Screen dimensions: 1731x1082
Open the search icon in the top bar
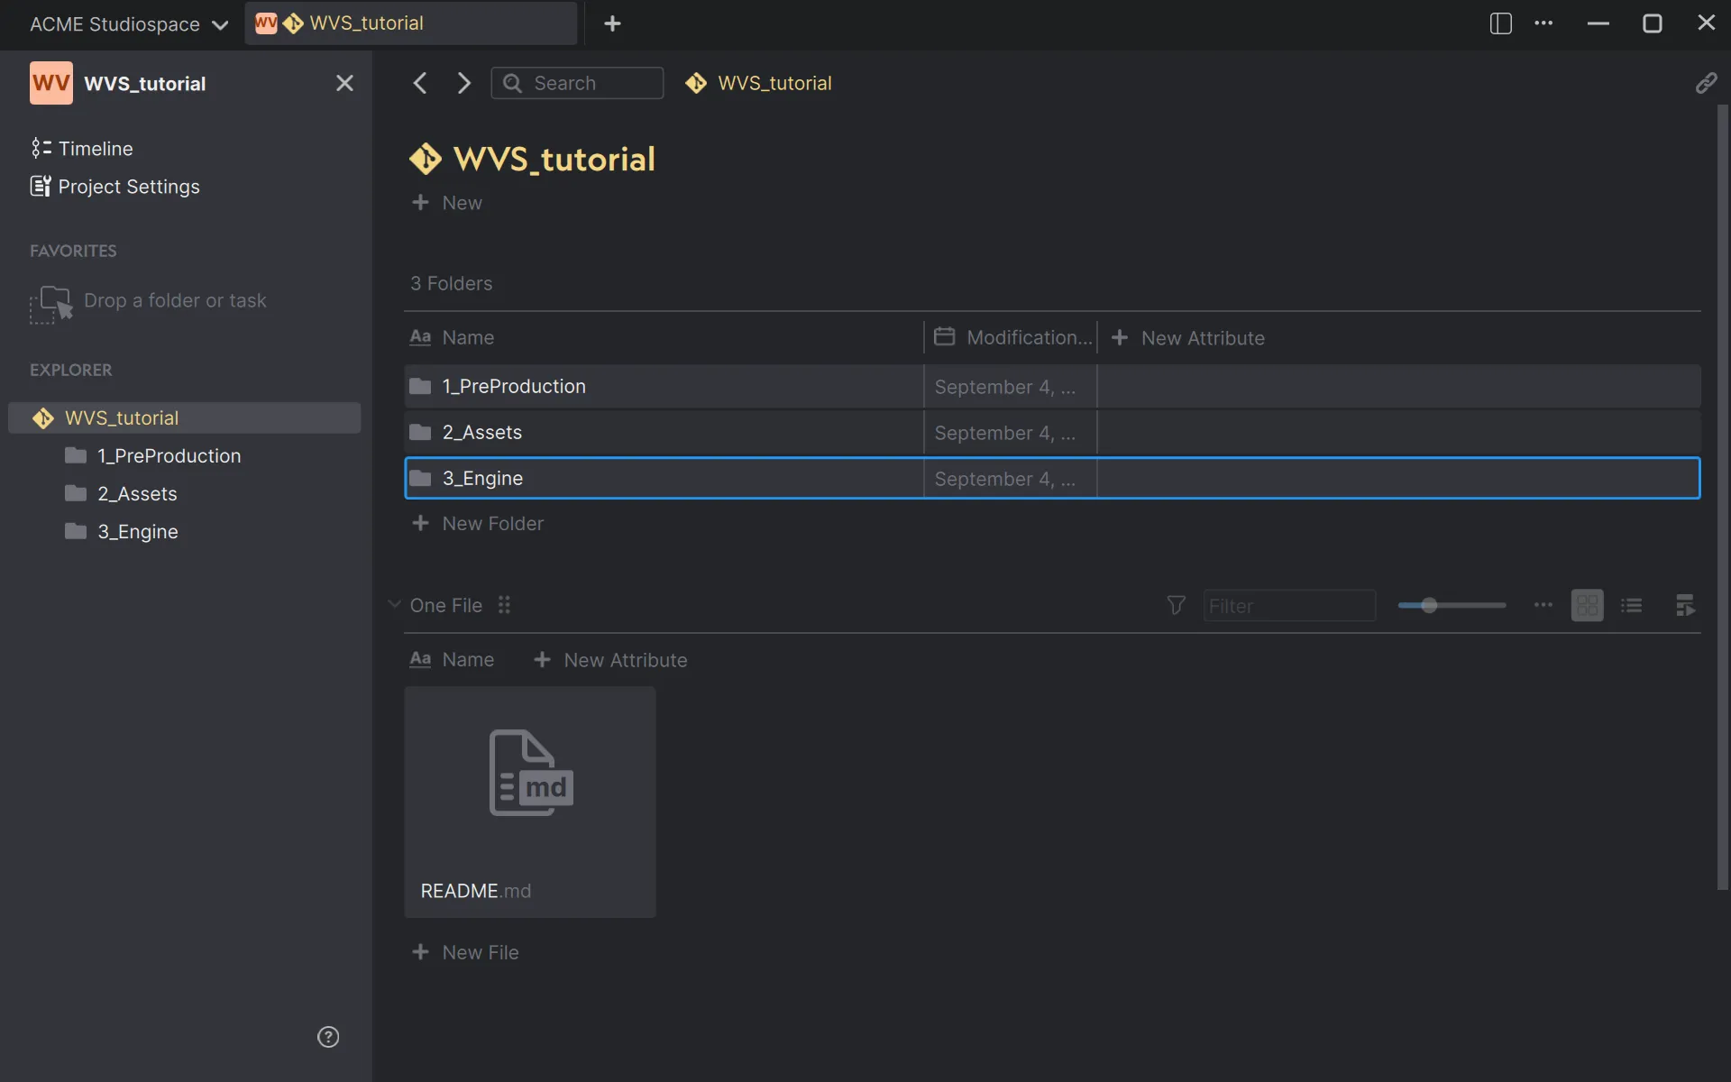[x=512, y=82]
